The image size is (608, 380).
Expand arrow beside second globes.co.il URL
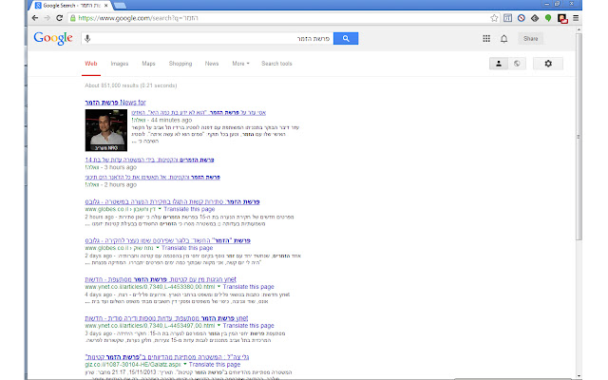click(x=158, y=248)
